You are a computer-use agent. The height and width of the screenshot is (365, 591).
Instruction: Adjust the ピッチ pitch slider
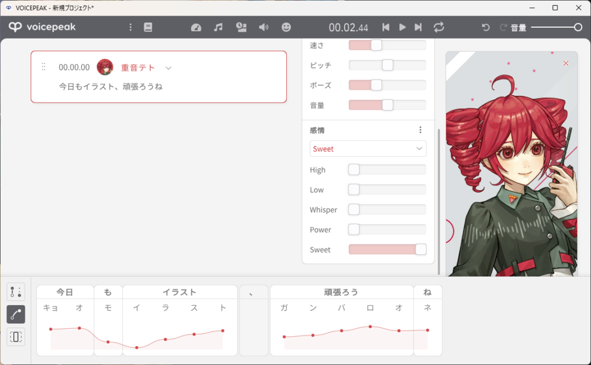387,65
